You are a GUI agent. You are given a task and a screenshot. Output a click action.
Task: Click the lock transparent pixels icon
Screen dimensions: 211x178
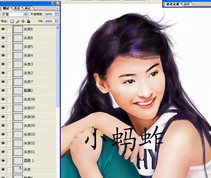[x=12, y=21]
